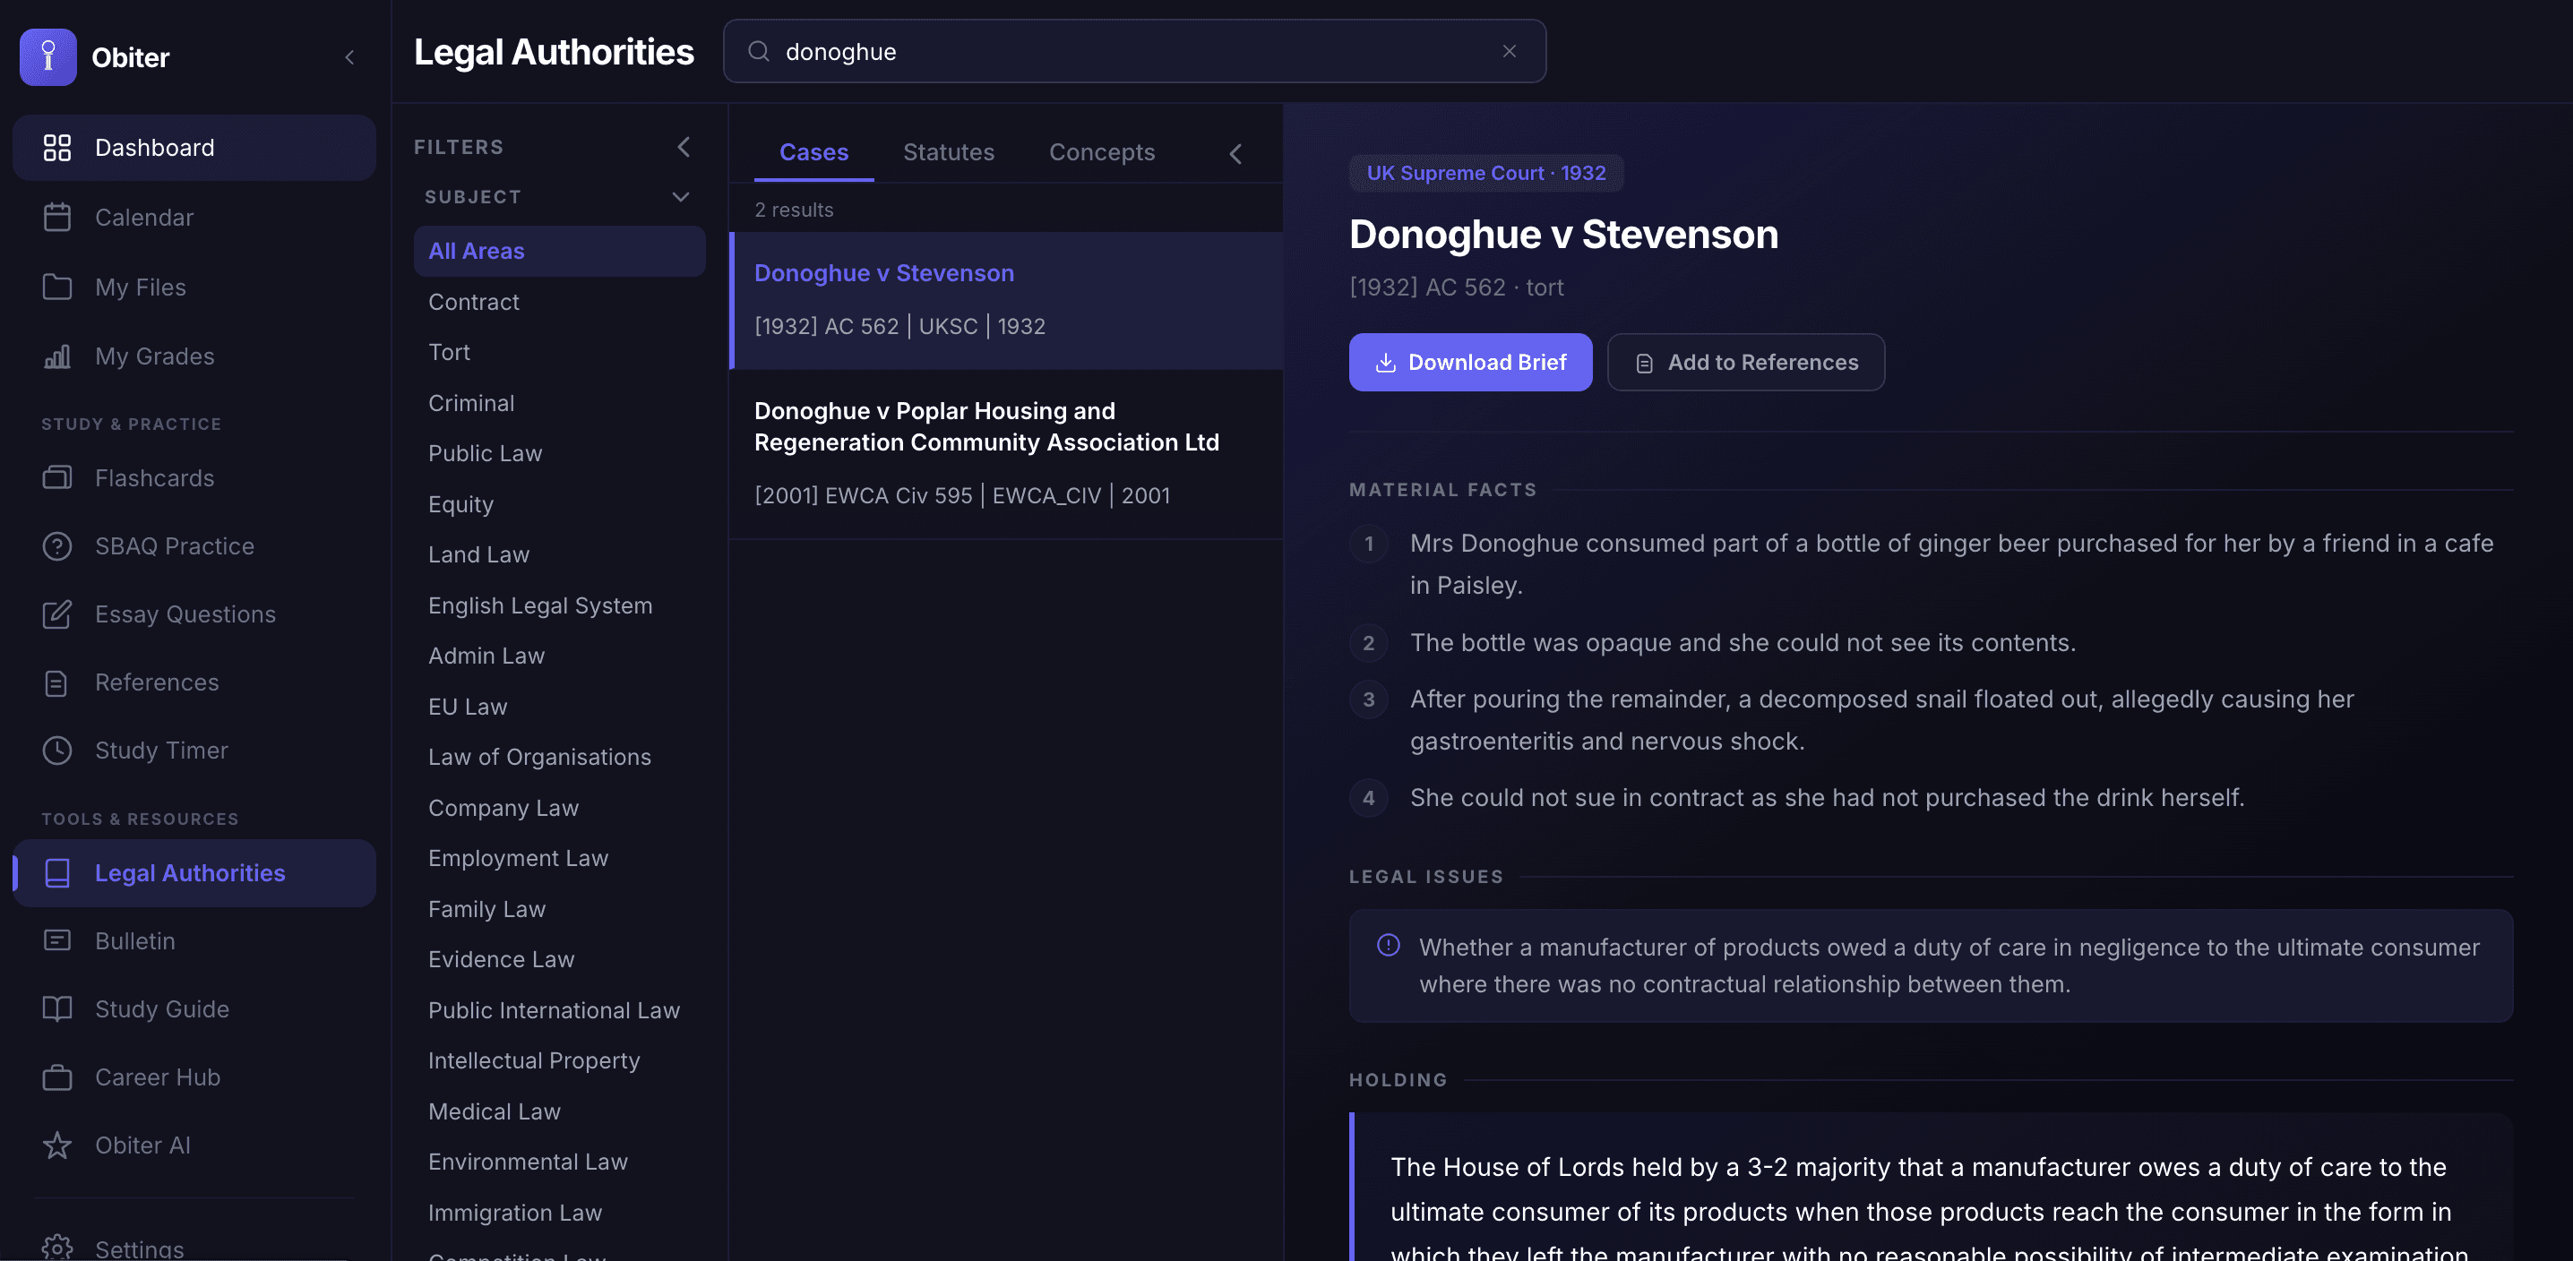This screenshot has height=1261, width=2573.
Task: Open the Career Hub briefcase icon
Action: coord(57,1077)
